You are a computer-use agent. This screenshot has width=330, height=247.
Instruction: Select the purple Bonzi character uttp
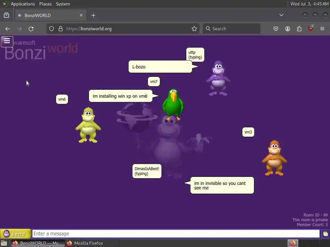218,78
